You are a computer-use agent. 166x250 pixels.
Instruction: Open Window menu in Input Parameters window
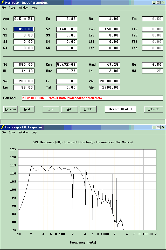[x=23, y=8]
